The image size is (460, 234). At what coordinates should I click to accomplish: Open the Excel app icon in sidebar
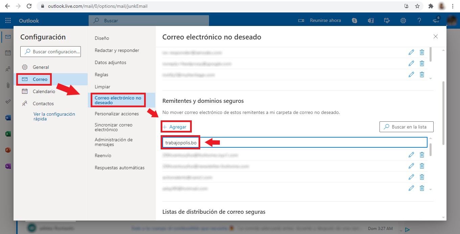(8, 134)
